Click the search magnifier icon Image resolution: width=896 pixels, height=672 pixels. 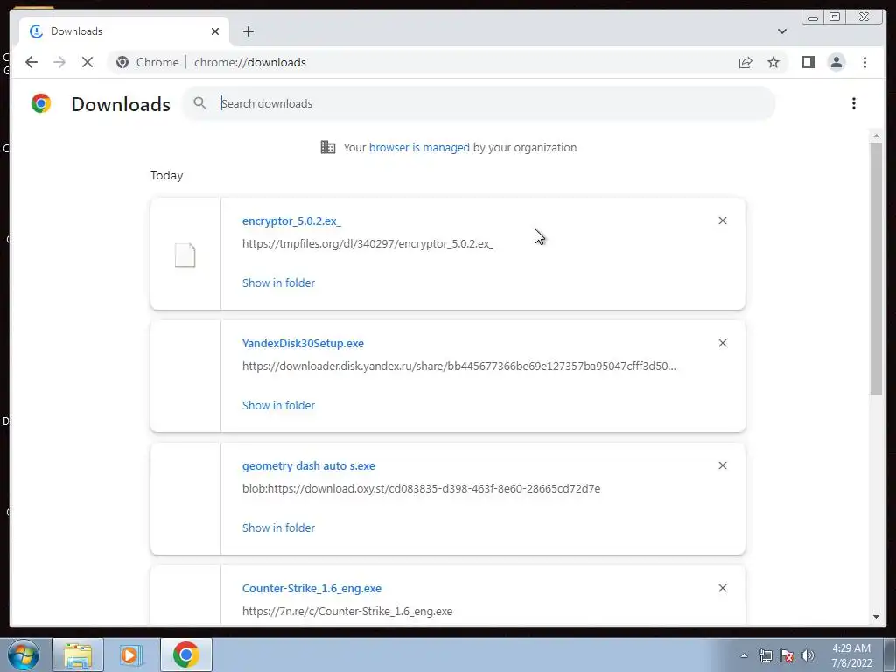pyautogui.click(x=199, y=103)
